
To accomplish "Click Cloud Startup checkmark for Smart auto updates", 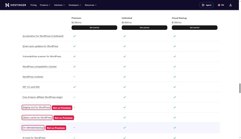I will 175,46.
